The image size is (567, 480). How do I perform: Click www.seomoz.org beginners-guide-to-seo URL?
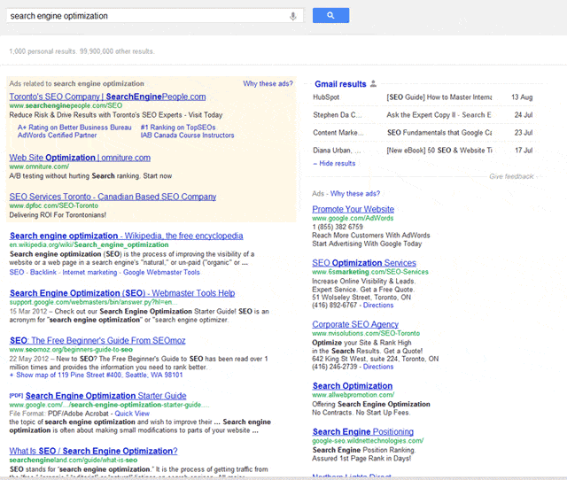tap(71, 350)
